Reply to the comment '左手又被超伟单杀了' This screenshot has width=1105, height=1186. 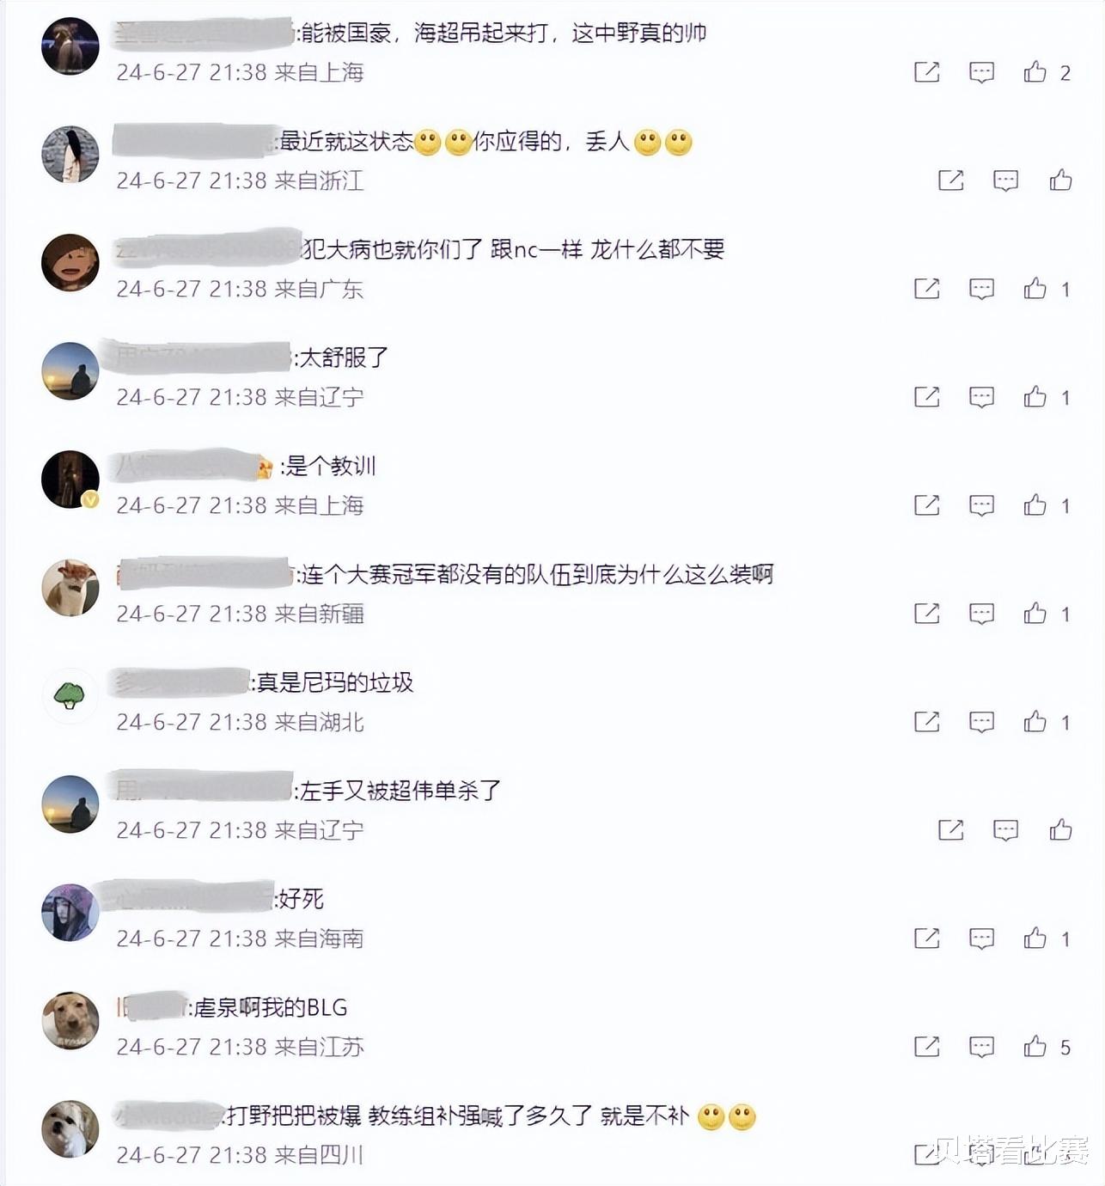pyautogui.click(x=1005, y=830)
